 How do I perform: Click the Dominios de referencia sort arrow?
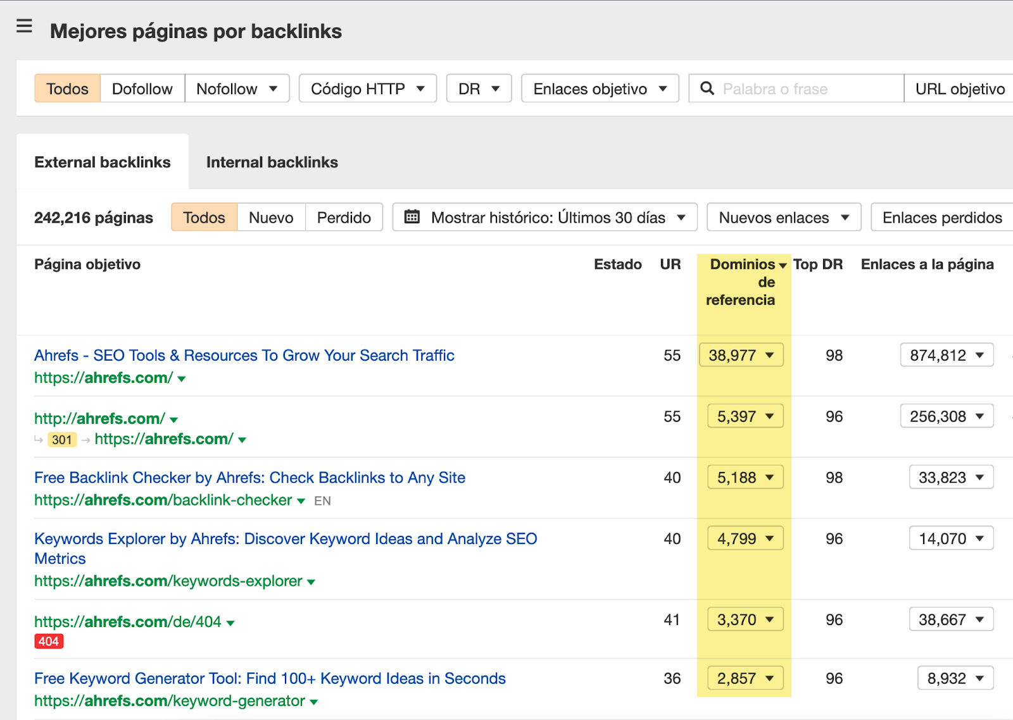783,265
